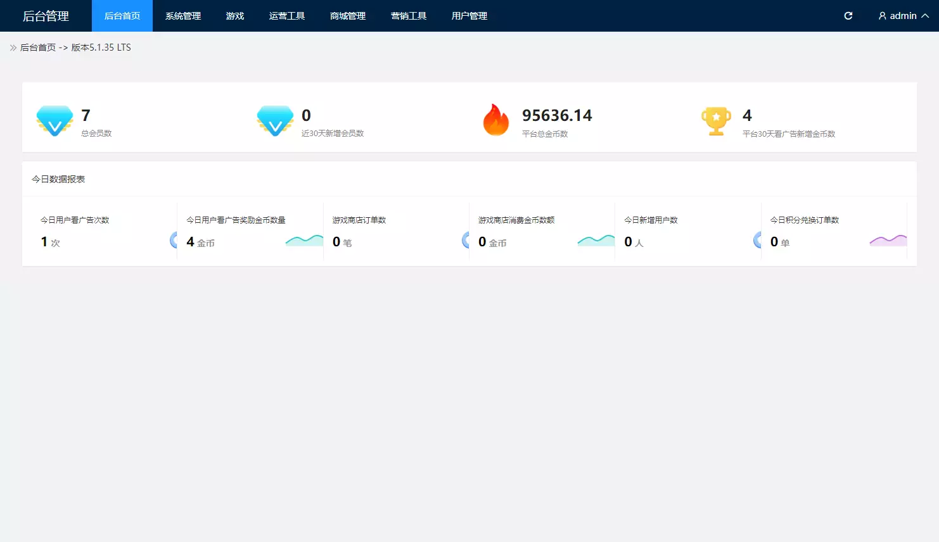Click the admin user avatar icon

(882, 16)
